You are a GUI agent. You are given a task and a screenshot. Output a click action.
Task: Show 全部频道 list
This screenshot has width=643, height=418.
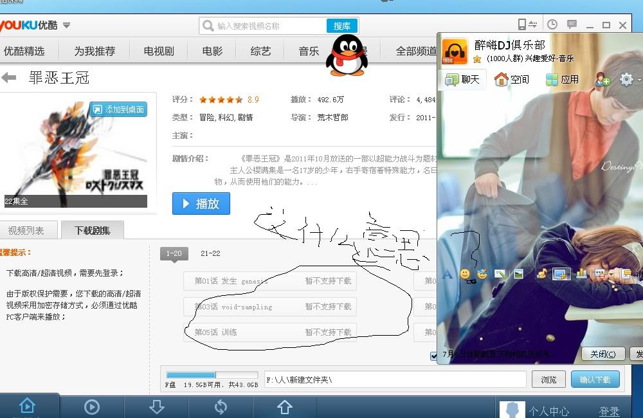(416, 51)
